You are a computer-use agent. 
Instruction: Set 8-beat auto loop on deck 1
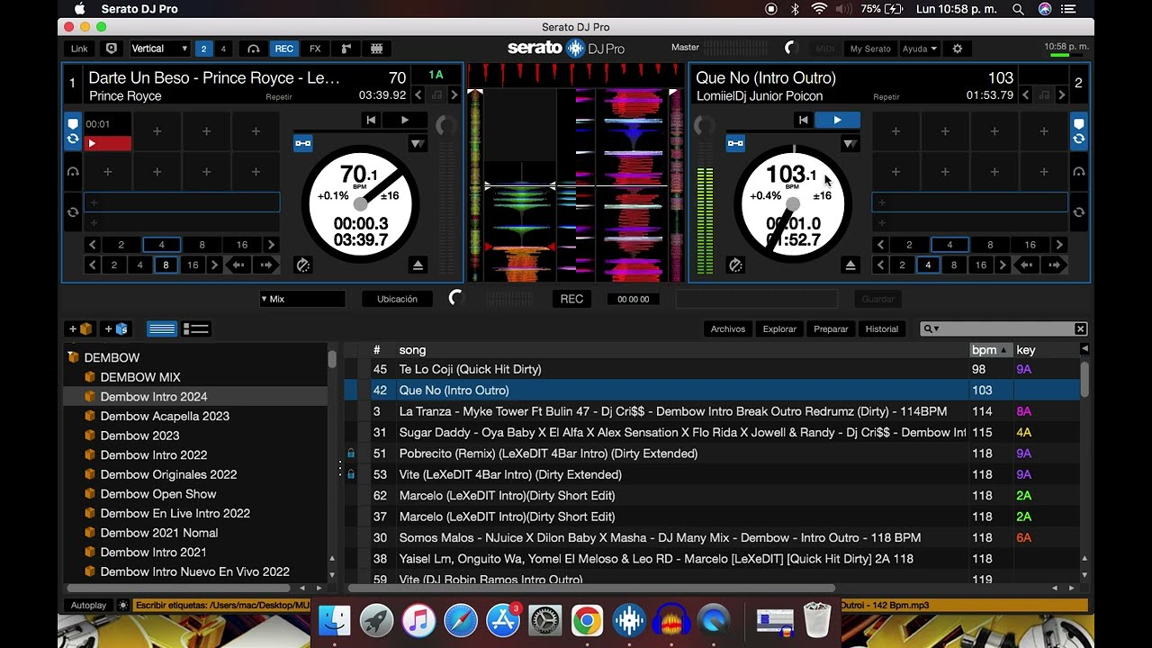[x=202, y=245]
